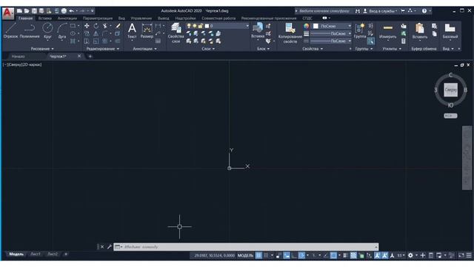Choose the Move tool in Редактирование
Image resolution: width=474 pixels, height=267 pixels.
(87, 26)
